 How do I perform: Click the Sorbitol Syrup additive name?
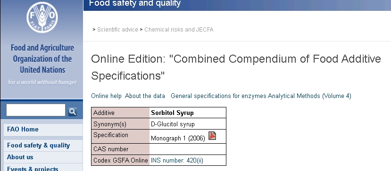172,113
